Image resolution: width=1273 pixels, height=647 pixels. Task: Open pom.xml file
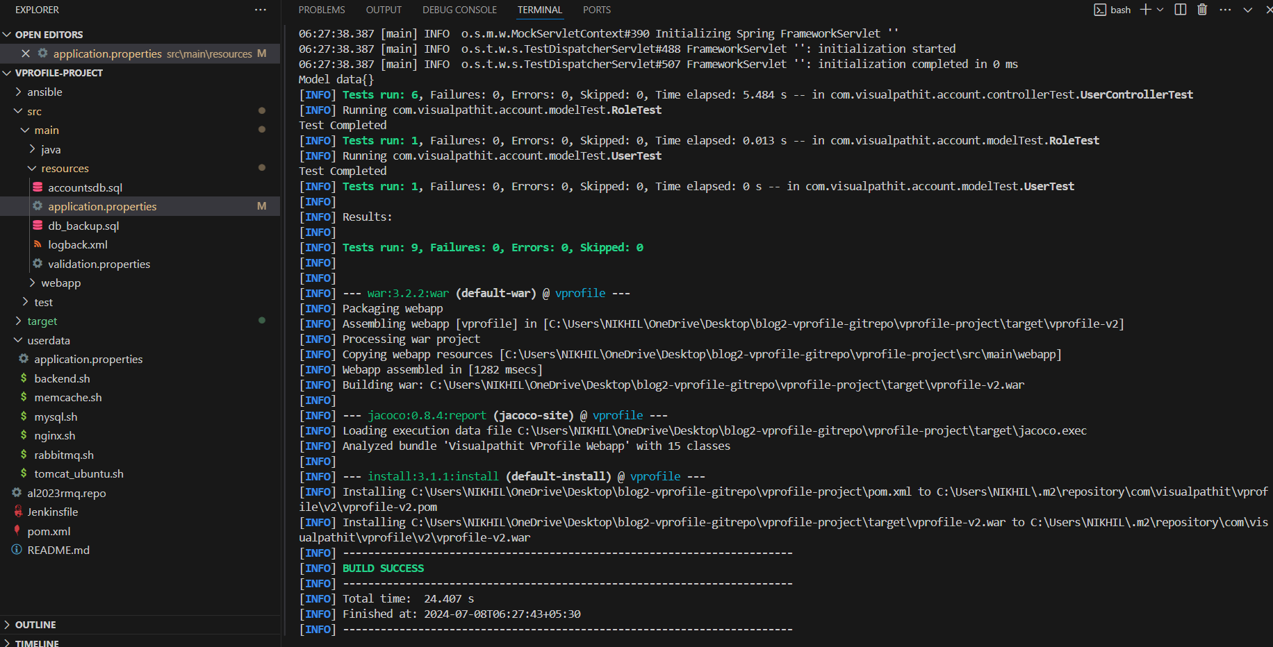click(x=49, y=531)
